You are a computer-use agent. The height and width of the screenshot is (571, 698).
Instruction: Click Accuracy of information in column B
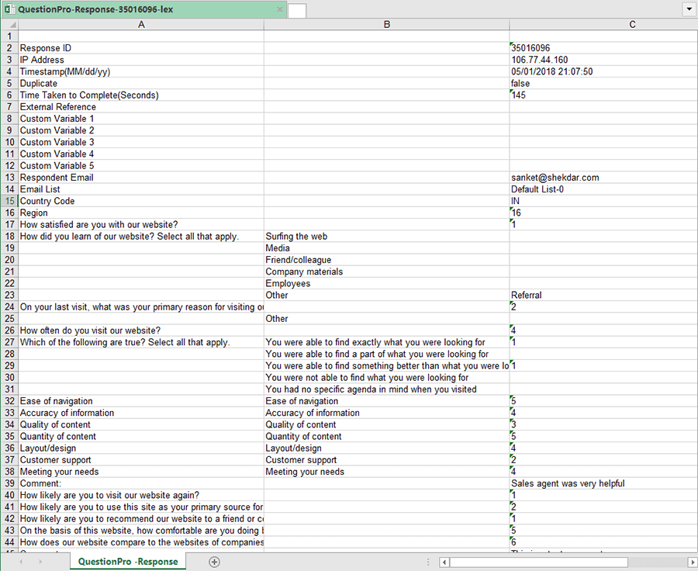386,413
